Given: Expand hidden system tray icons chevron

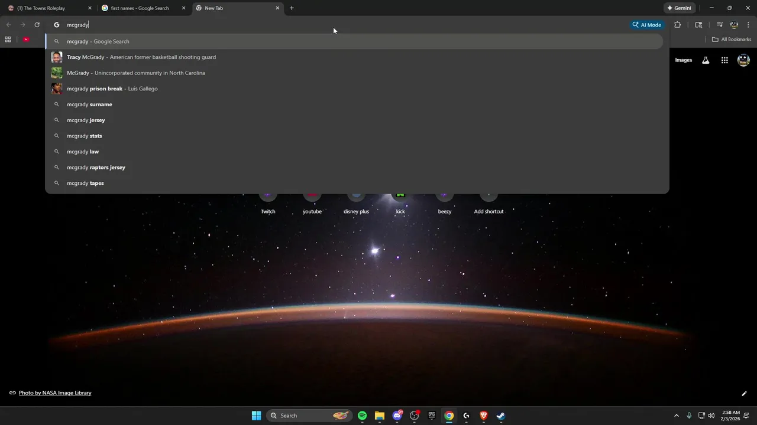Looking at the screenshot, I should click(677, 416).
